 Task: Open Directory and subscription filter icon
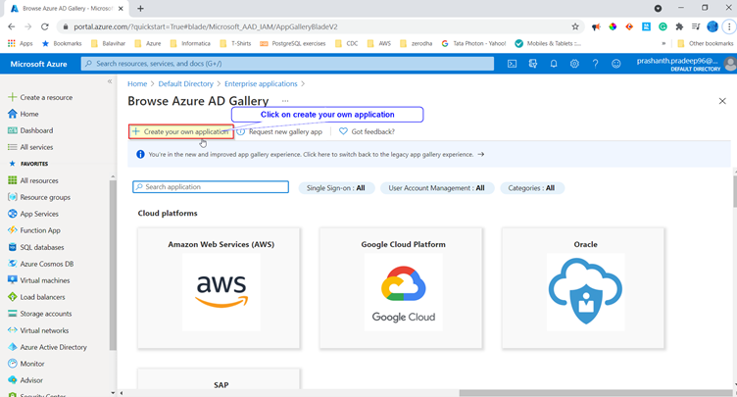pyautogui.click(x=532, y=64)
